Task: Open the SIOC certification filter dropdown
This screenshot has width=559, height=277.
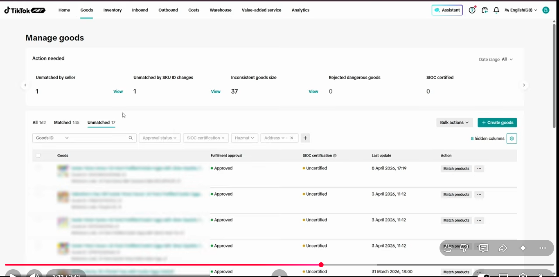Action: point(206,138)
